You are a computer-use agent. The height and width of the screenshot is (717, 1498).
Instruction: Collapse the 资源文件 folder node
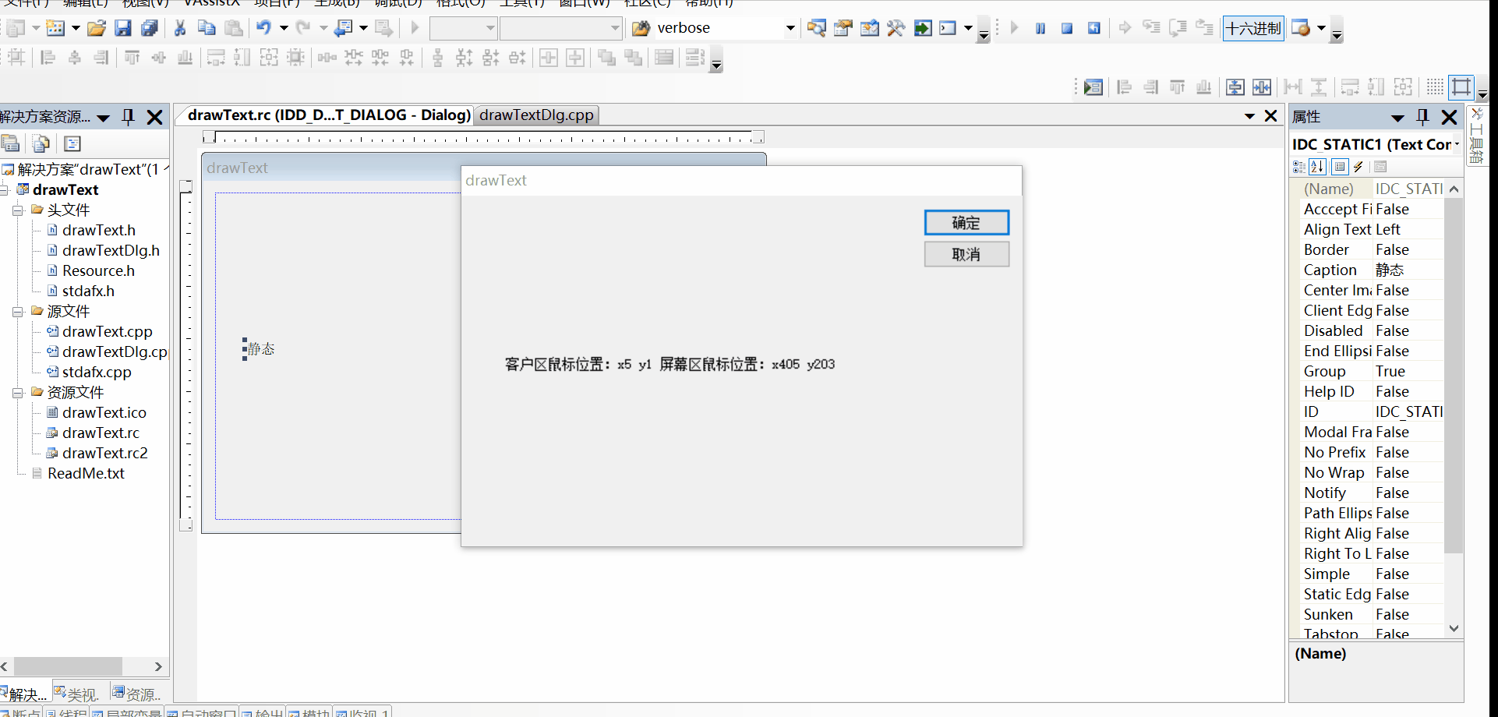click(18, 393)
